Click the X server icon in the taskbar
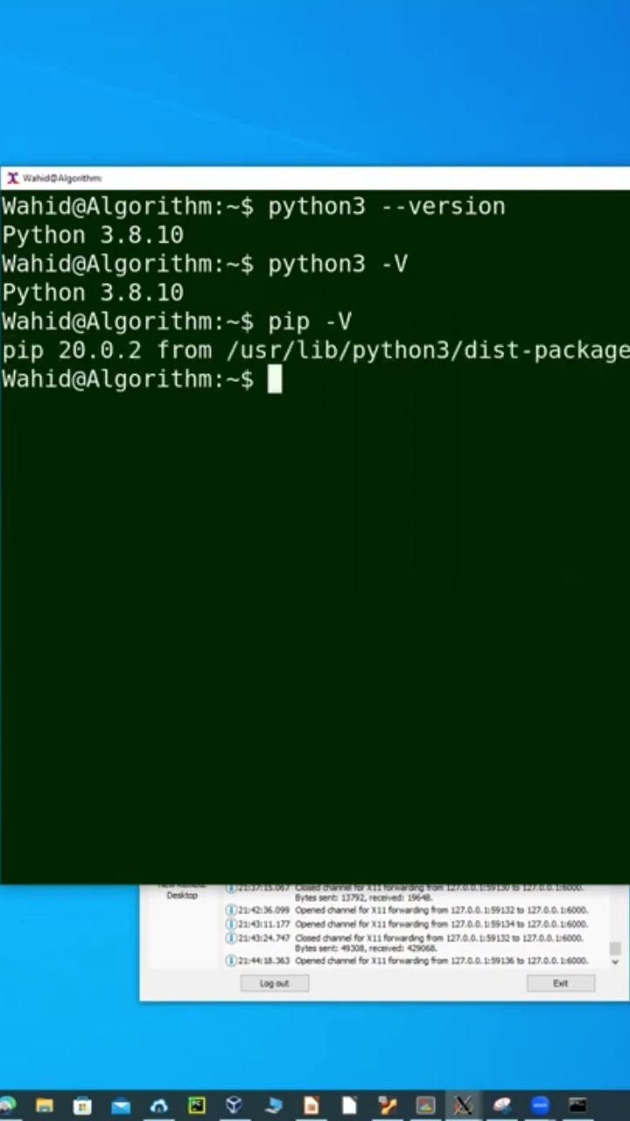The height and width of the screenshot is (1121, 630). [463, 1105]
